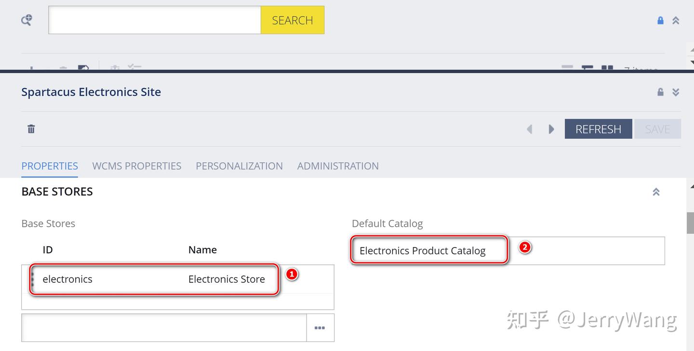This screenshot has height=351, width=694.
Task: Click the Spartacus Electronics Site title
Action: pos(91,92)
